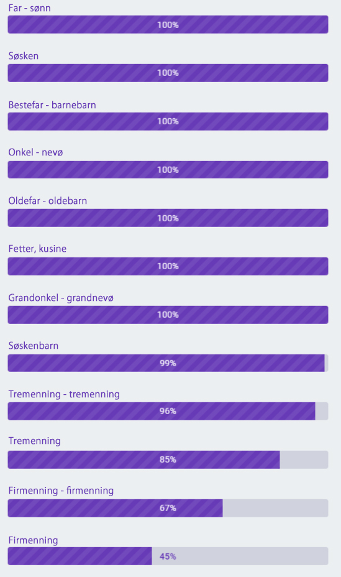
Task: Select the Firmenning - firmenning 67% bar
Action: pos(168,508)
